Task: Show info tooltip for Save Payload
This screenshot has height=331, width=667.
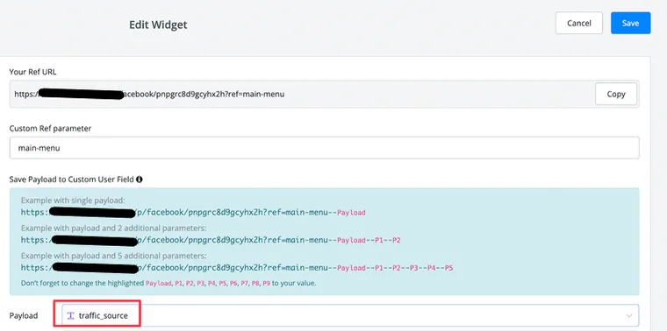Action: 139,180
